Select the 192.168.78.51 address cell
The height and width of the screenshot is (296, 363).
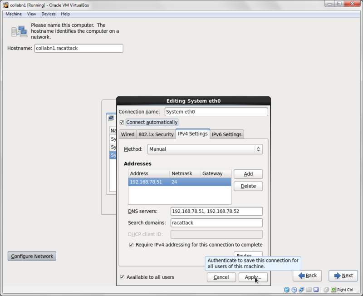coord(149,182)
